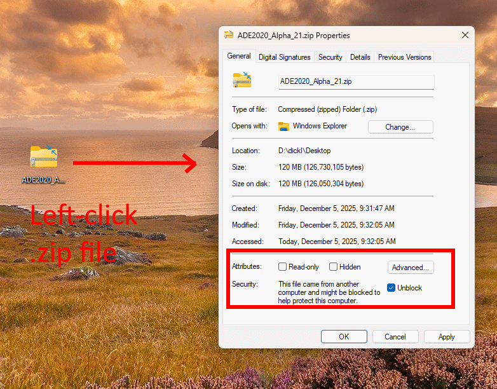This screenshot has height=389, width=497.
Task: Click the Accessed Today date value
Action: point(337,242)
